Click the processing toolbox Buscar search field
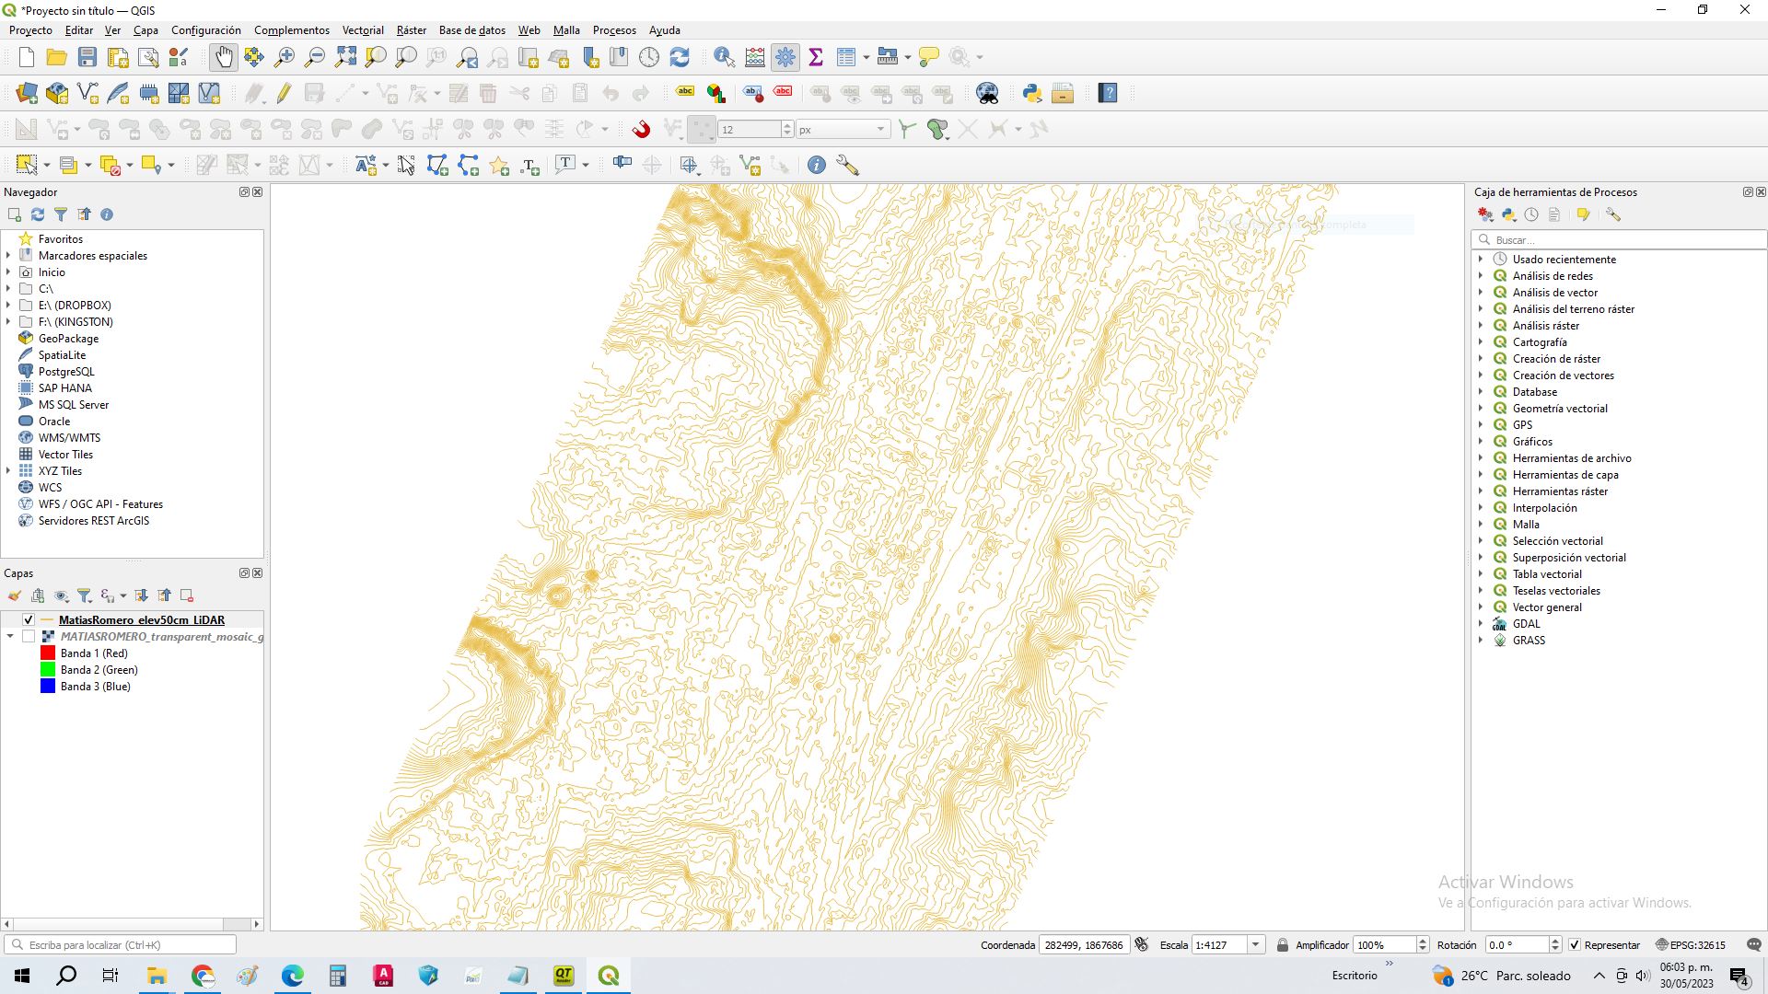Screen dimensions: 1768x994 [x=1621, y=239]
